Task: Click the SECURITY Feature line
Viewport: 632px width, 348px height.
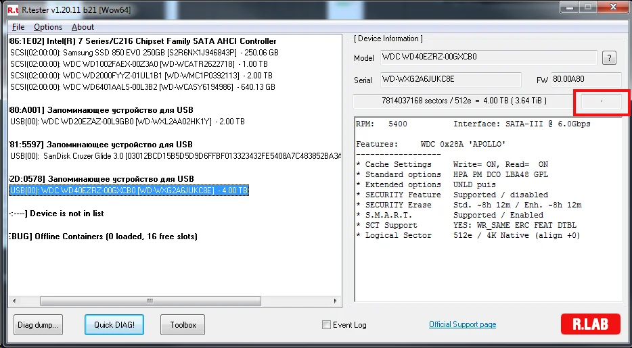Action: [452, 195]
